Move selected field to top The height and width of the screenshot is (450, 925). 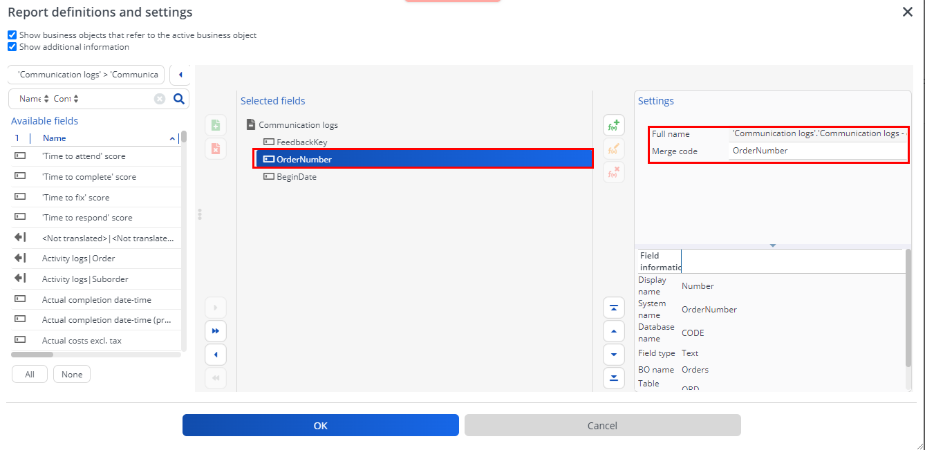[x=613, y=308]
